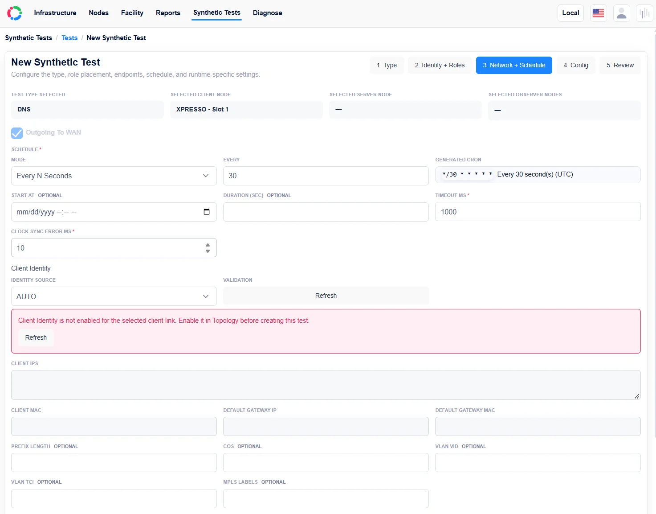Open the Start At calendar picker icon
This screenshot has width=656, height=514.
(x=207, y=212)
